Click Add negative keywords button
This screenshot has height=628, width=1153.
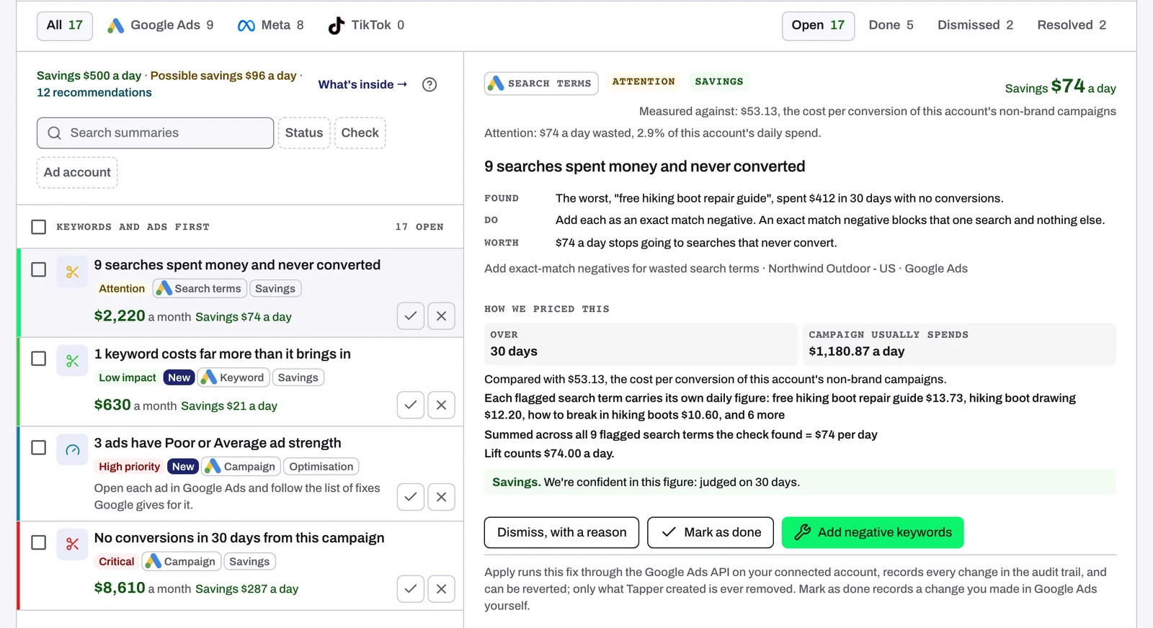click(x=873, y=532)
